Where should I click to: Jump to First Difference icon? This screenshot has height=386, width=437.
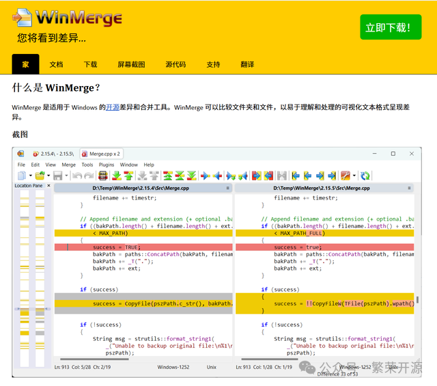pos(168,176)
